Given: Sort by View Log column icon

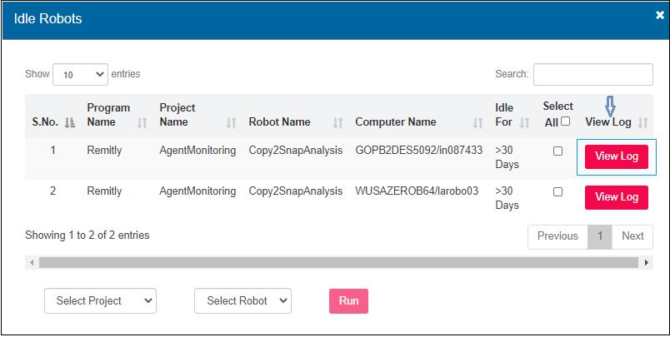Looking at the screenshot, I should [x=642, y=122].
